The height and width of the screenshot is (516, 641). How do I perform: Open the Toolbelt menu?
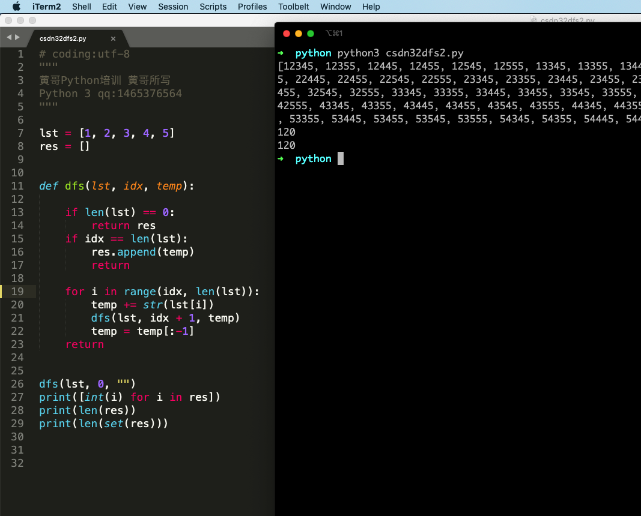[294, 7]
